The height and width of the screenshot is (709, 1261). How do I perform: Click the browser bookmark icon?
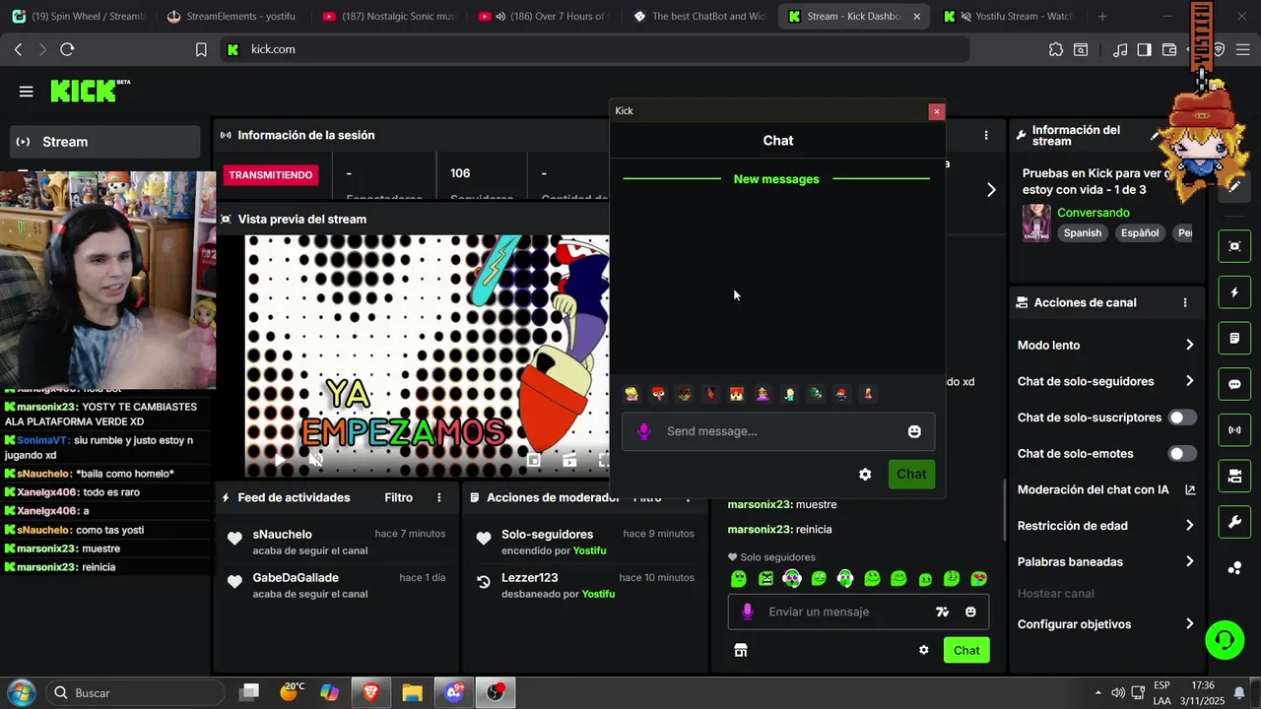tap(201, 49)
